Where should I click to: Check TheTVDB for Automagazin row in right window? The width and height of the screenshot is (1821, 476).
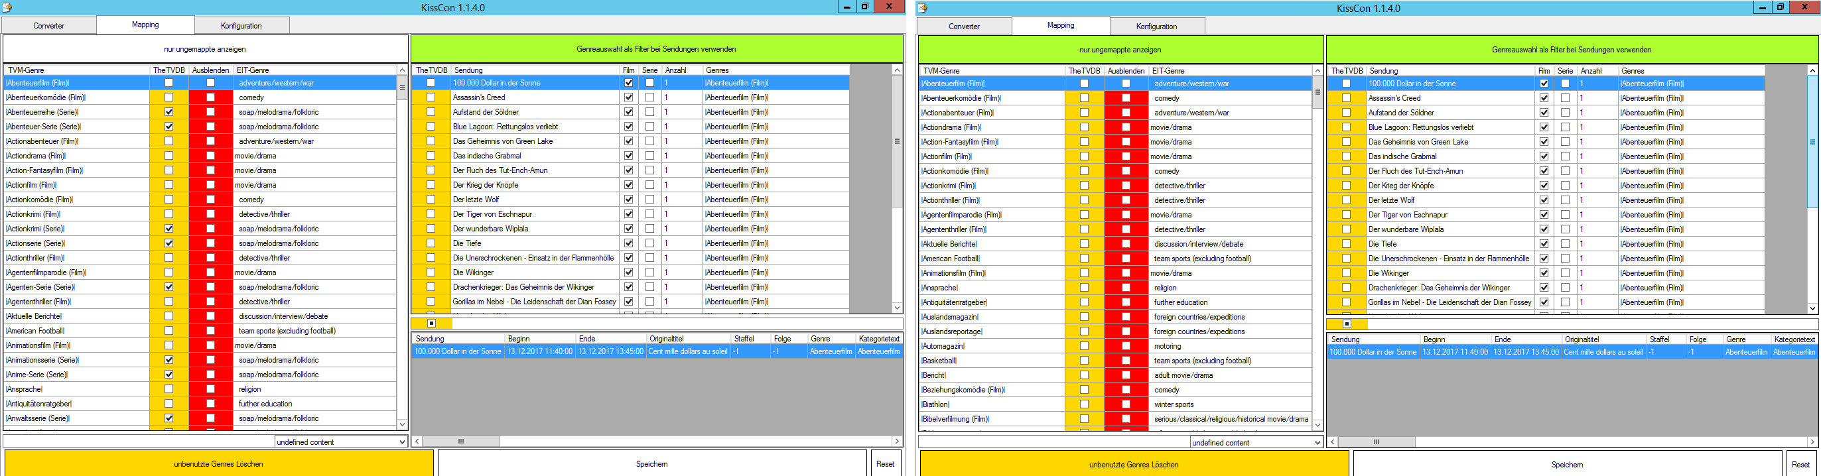tap(1084, 346)
